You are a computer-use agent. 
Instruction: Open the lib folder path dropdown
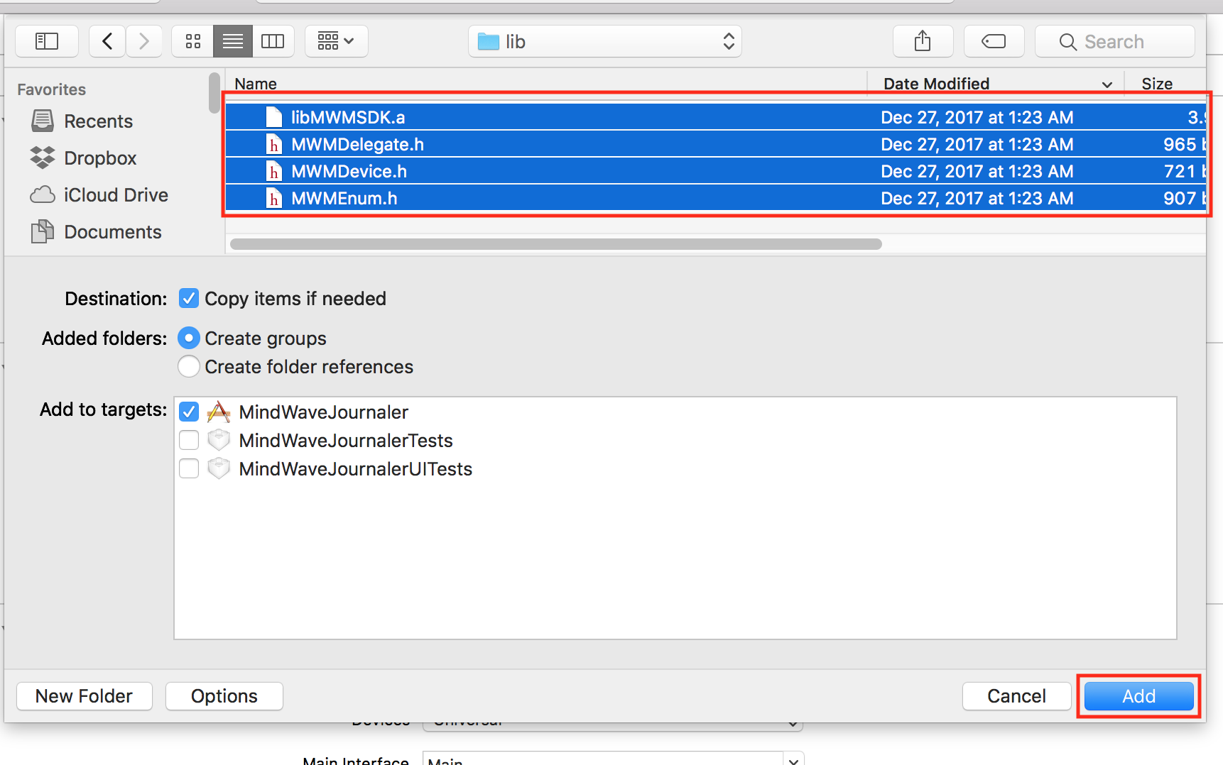[728, 41]
